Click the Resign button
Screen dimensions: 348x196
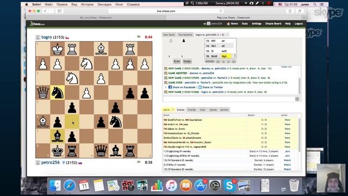tap(187, 61)
